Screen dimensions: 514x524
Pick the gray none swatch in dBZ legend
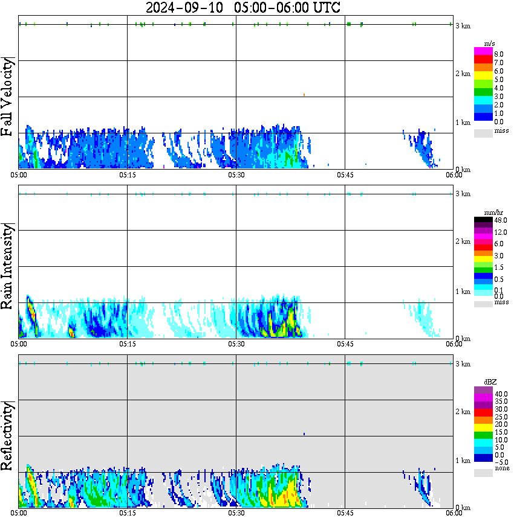[483, 473]
